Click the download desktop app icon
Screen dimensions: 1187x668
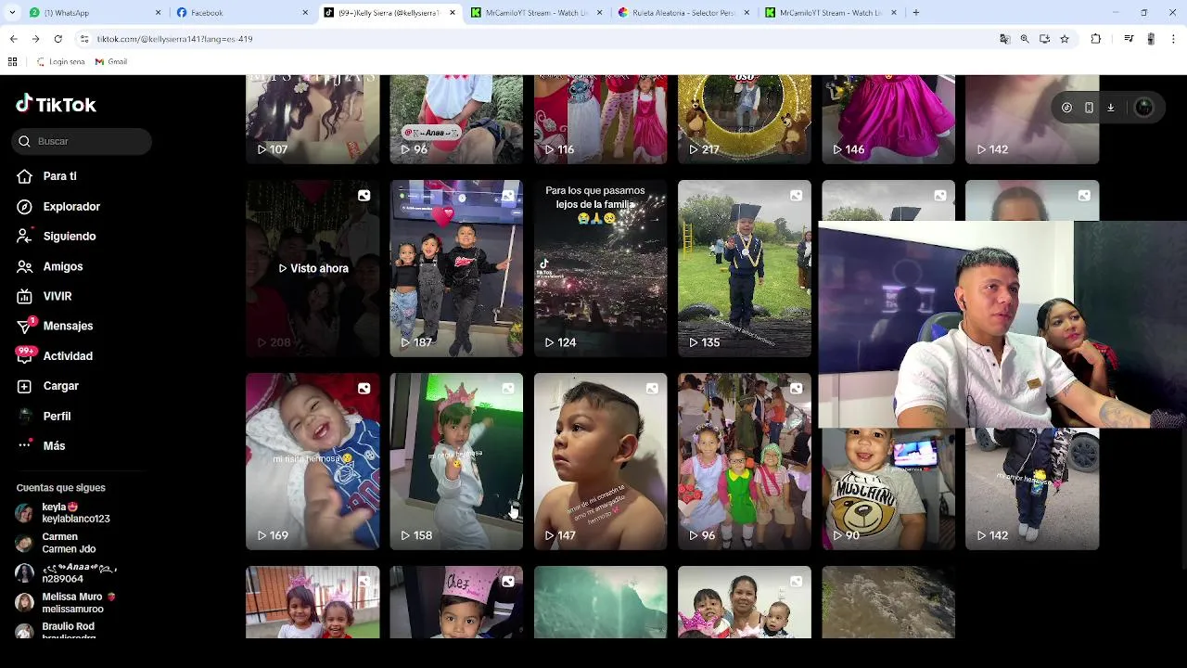tap(1111, 108)
